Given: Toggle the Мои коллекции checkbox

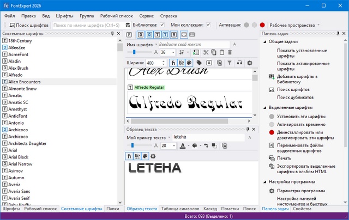Looking at the screenshot, I should coord(208,25).
